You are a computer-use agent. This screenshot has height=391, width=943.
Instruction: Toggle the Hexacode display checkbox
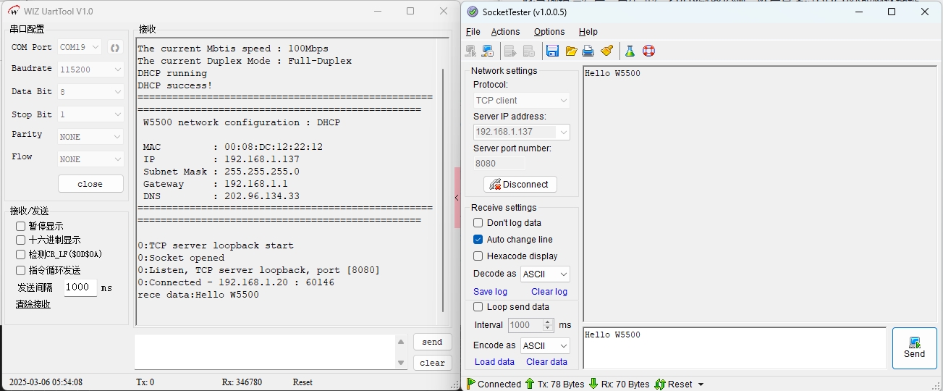pyautogui.click(x=478, y=256)
